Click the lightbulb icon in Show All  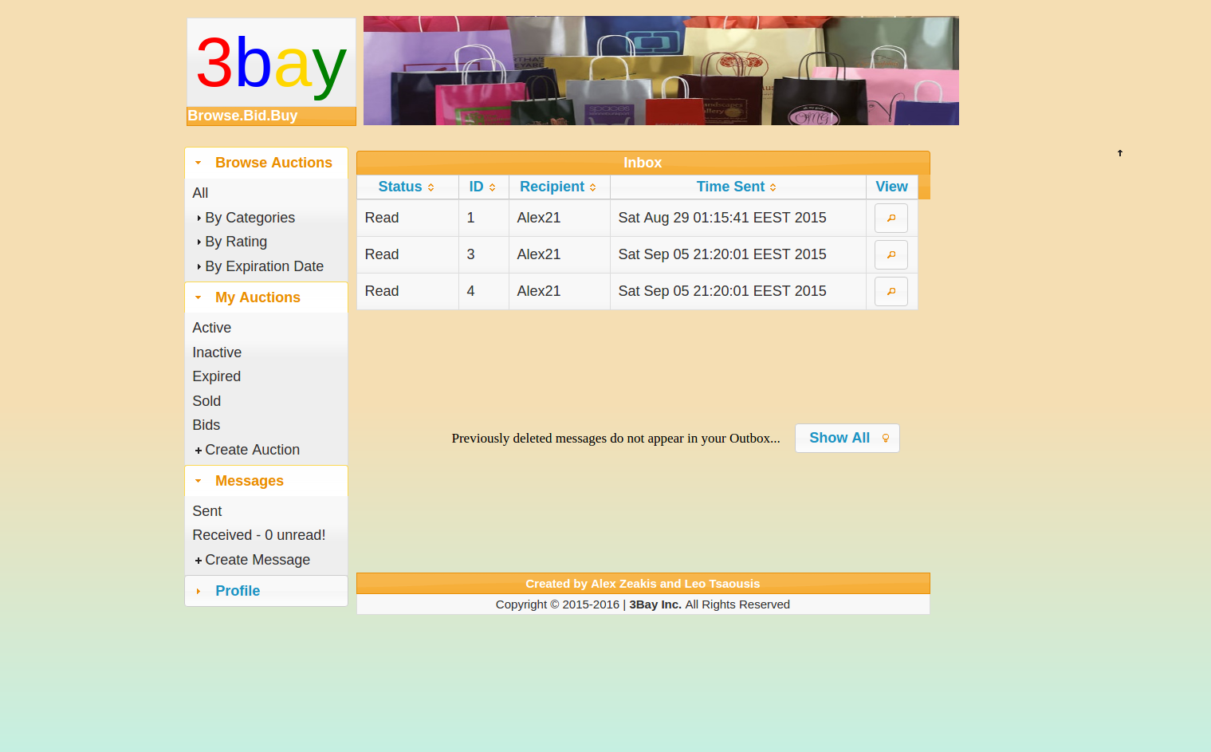[885, 438]
